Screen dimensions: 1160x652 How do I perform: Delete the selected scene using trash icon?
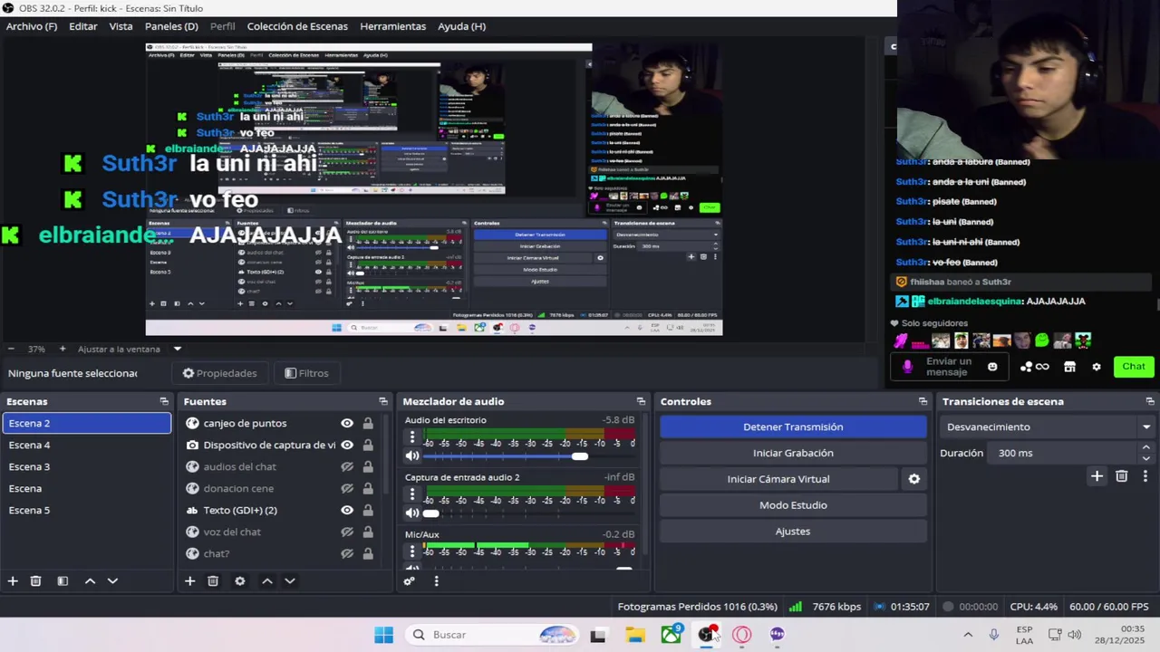point(35,580)
